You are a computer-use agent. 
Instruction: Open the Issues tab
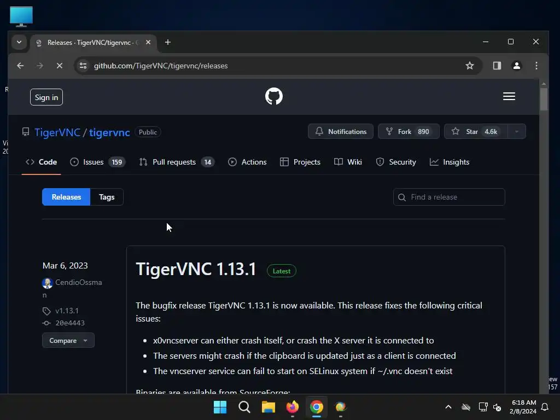pyautogui.click(x=97, y=162)
